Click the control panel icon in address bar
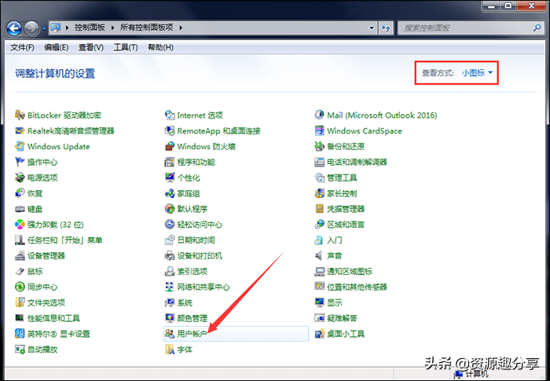The height and width of the screenshot is (381, 550). click(x=56, y=27)
